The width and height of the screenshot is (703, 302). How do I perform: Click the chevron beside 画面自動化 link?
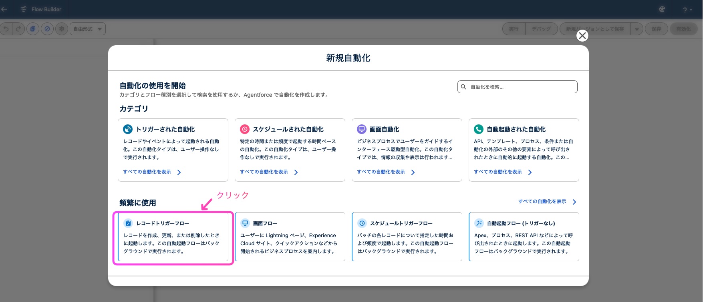[x=413, y=172]
